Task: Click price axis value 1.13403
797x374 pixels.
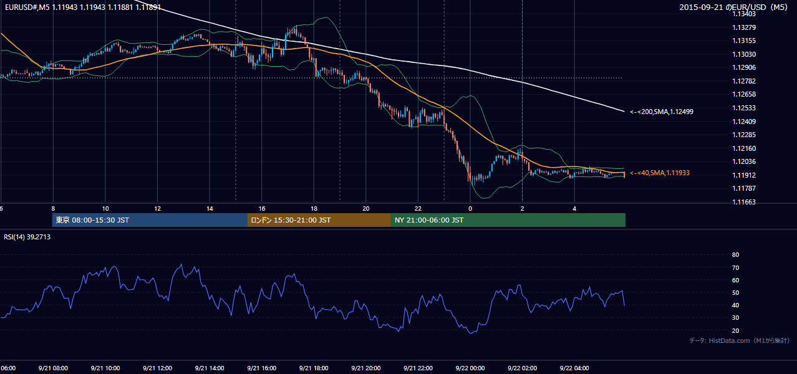Action: coord(745,14)
